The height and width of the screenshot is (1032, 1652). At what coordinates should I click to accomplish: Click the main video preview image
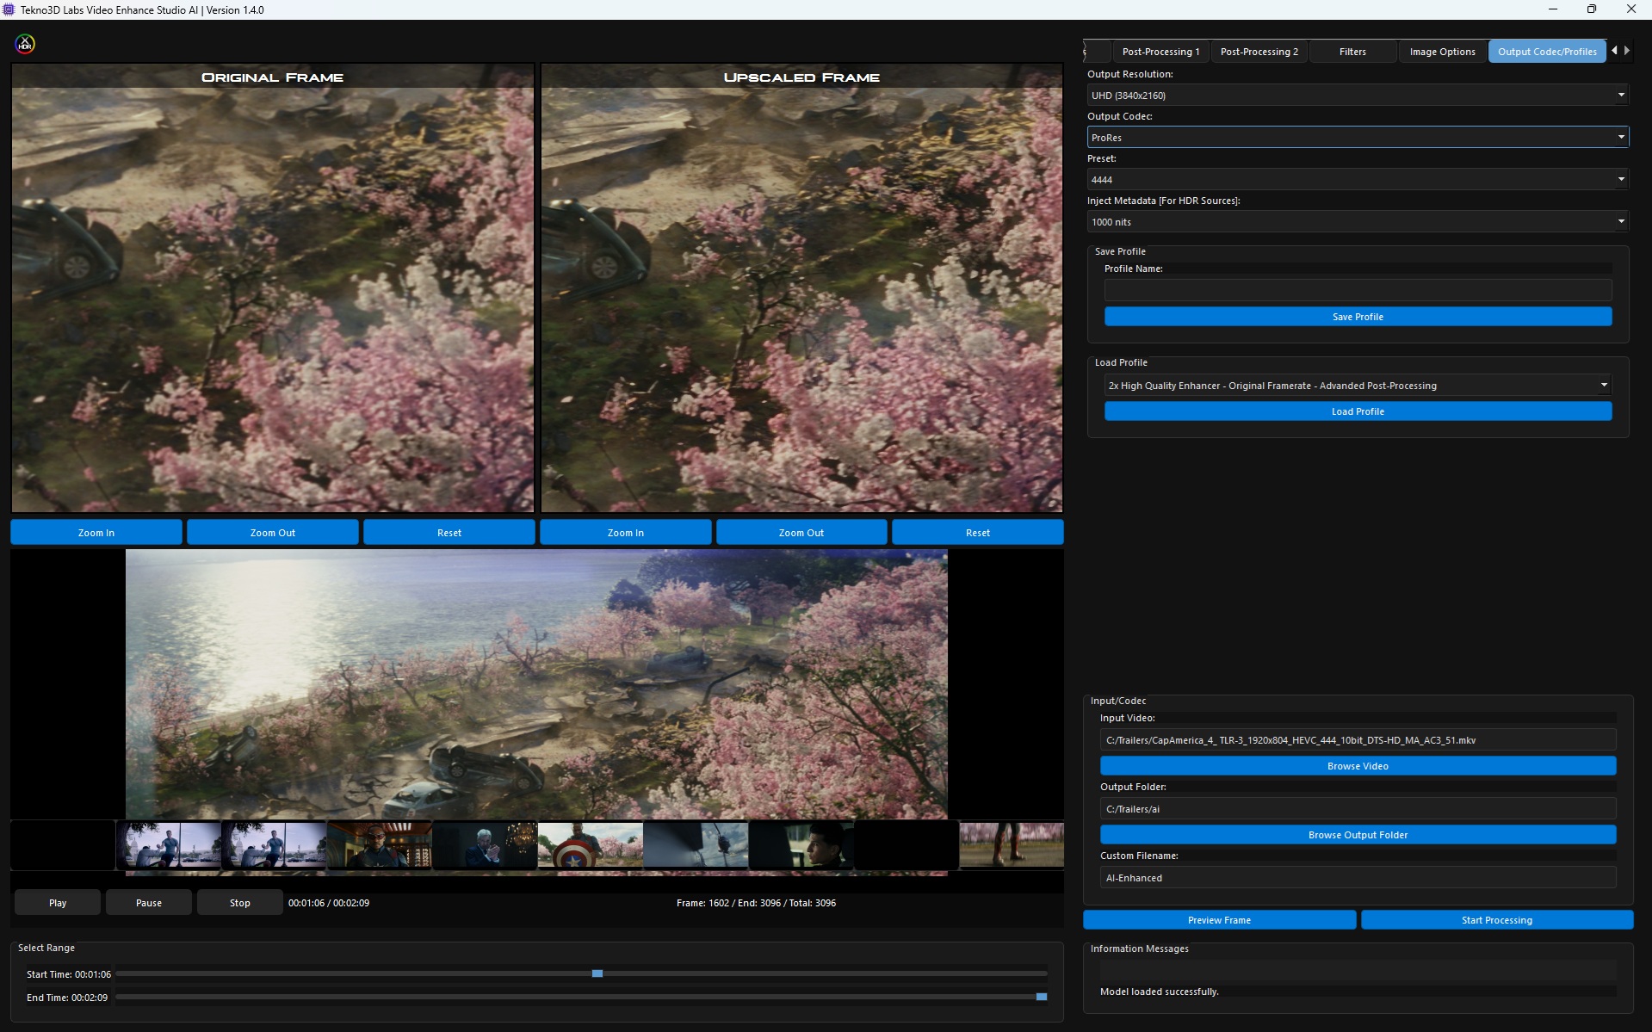536,684
